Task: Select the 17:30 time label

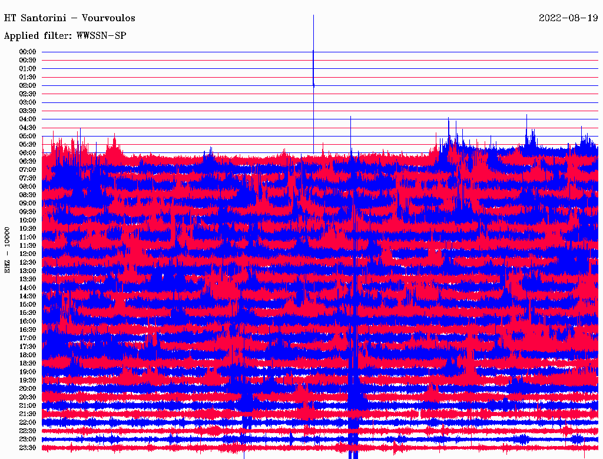Action: (x=28, y=347)
